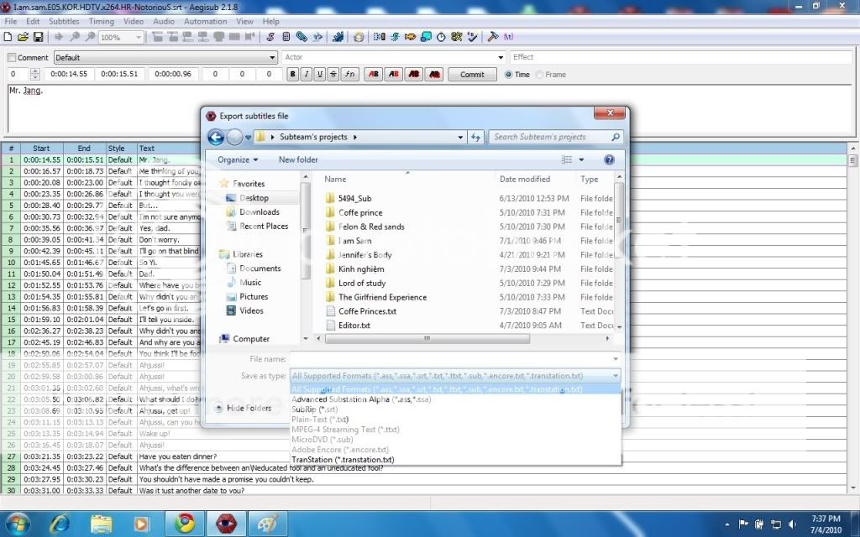Open Timing Post-Processor clock icon
Viewport: 860px width, 537px height.
pyautogui.click(x=441, y=37)
